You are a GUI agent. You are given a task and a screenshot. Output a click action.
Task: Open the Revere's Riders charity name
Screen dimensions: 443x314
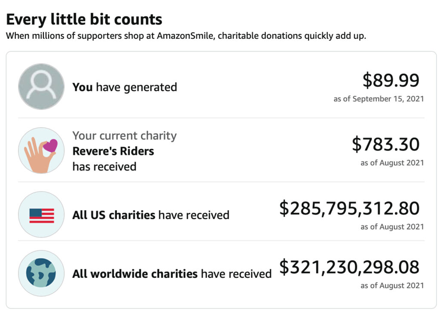click(113, 151)
